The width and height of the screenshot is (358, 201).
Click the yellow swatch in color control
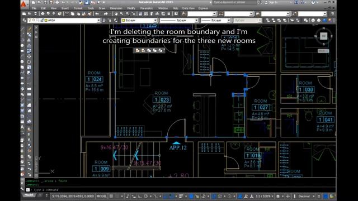[124, 20]
